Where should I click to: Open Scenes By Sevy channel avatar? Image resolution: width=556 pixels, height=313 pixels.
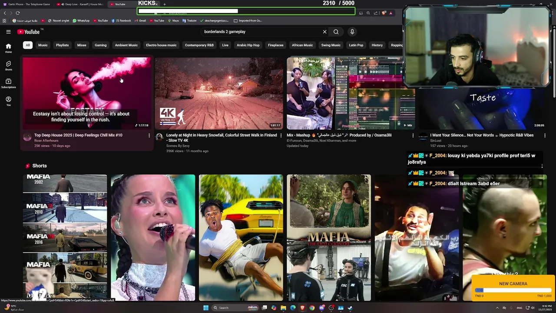pyautogui.click(x=159, y=137)
